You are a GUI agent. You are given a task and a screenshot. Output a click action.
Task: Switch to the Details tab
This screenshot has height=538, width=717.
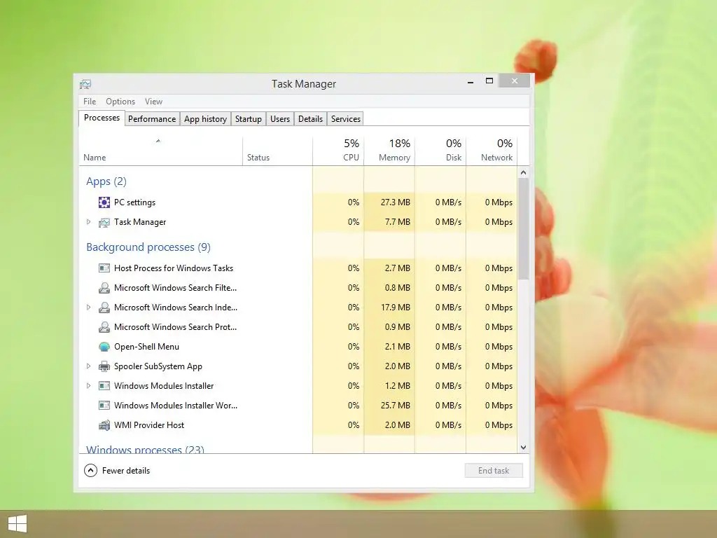310,119
